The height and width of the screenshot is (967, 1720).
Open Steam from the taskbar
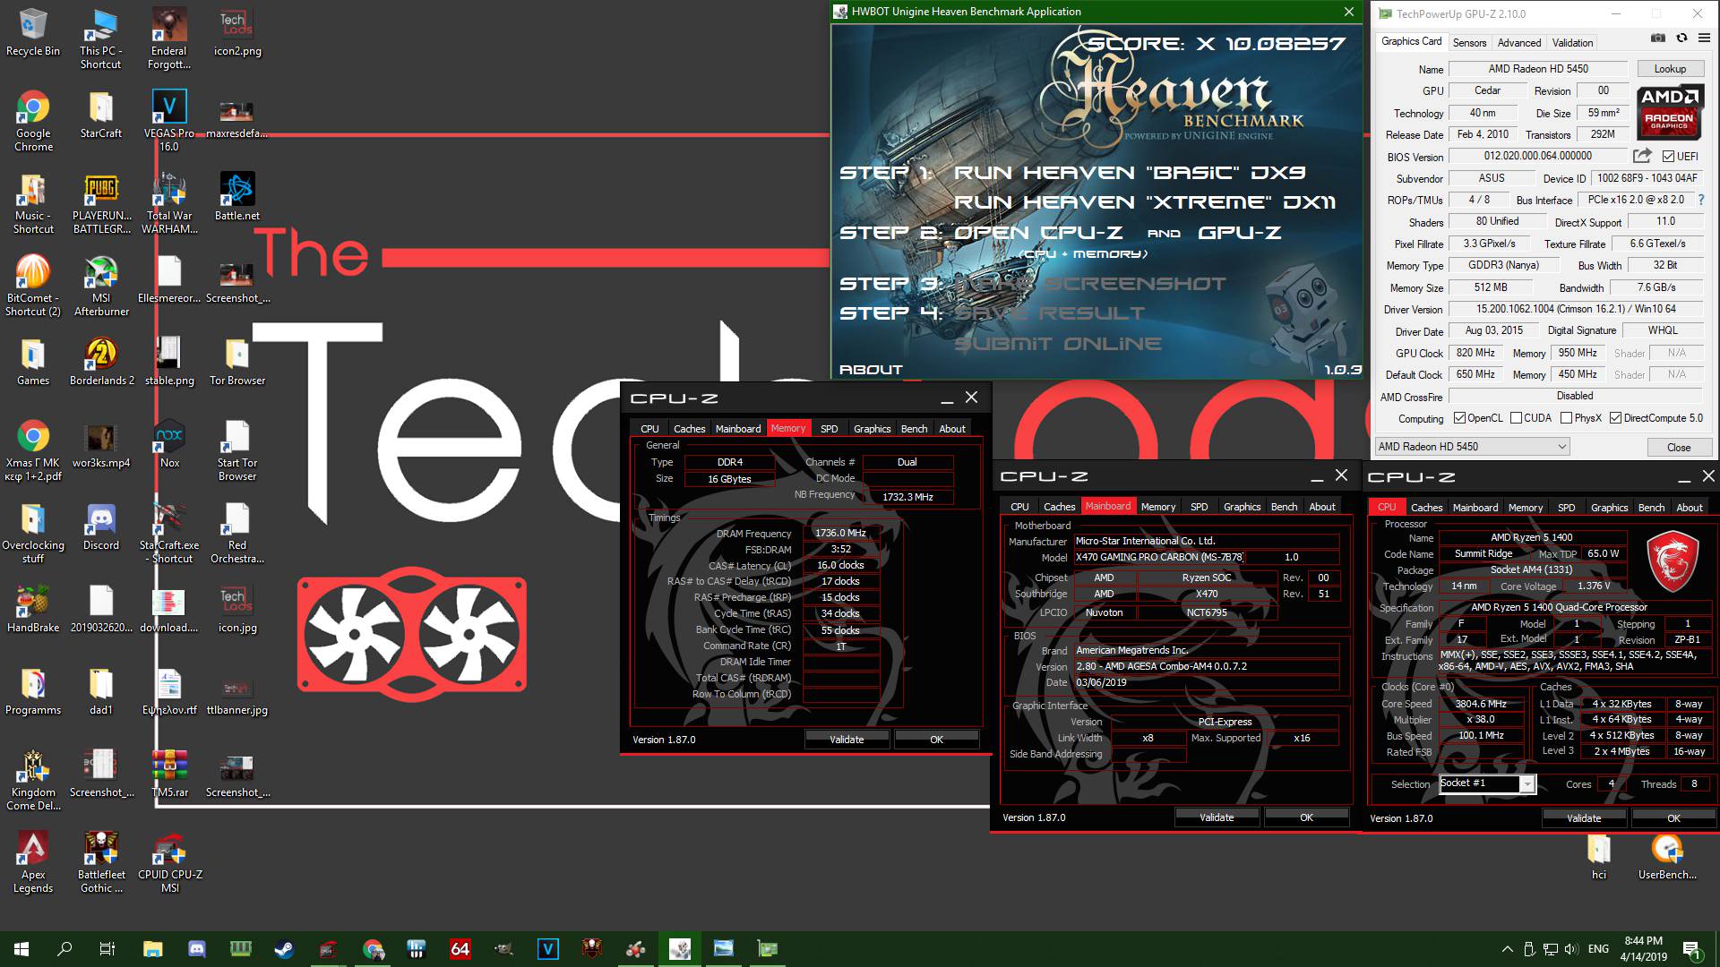[x=284, y=949]
